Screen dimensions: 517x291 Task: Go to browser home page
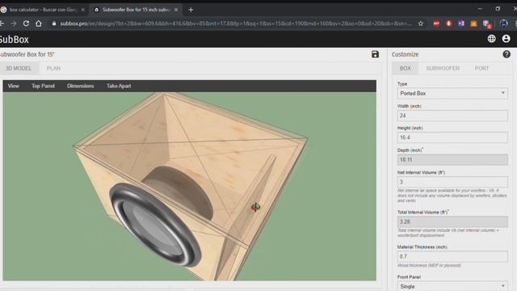click(39, 23)
